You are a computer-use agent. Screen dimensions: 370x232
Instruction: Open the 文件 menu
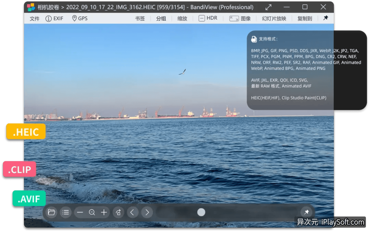point(34,18)
